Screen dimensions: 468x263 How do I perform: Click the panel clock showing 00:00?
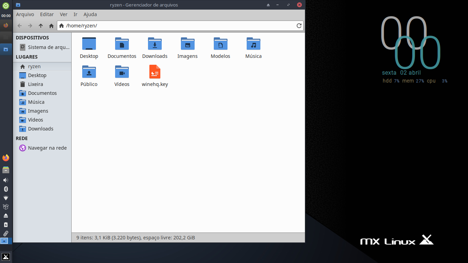point(6,16)
